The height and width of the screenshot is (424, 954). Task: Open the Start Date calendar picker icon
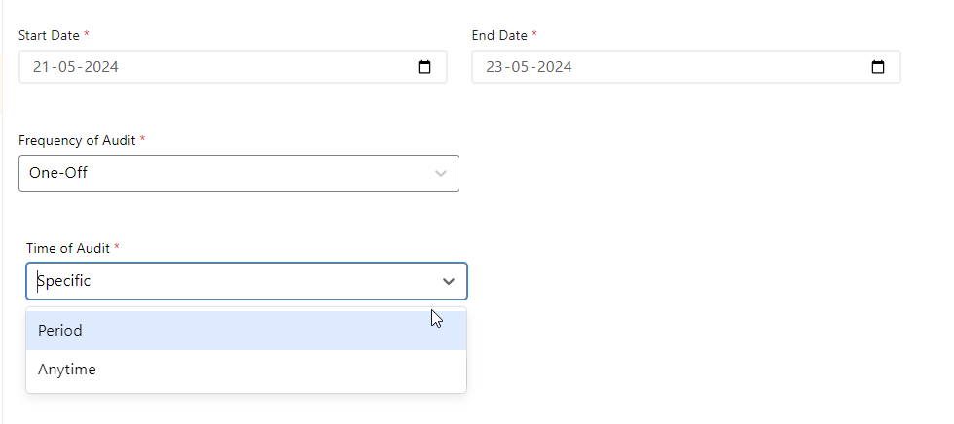(x=424, y=67)
